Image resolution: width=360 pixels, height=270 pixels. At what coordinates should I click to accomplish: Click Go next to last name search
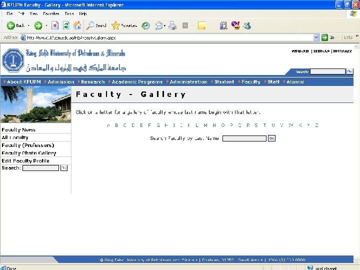[x=271, y=138]
